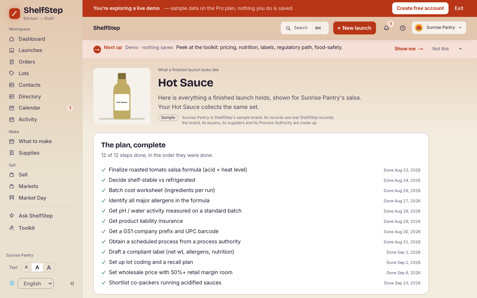The height and width of the screenshot is (298, 477).
Task: Open the English language dropdown
Action: (35, 283)
